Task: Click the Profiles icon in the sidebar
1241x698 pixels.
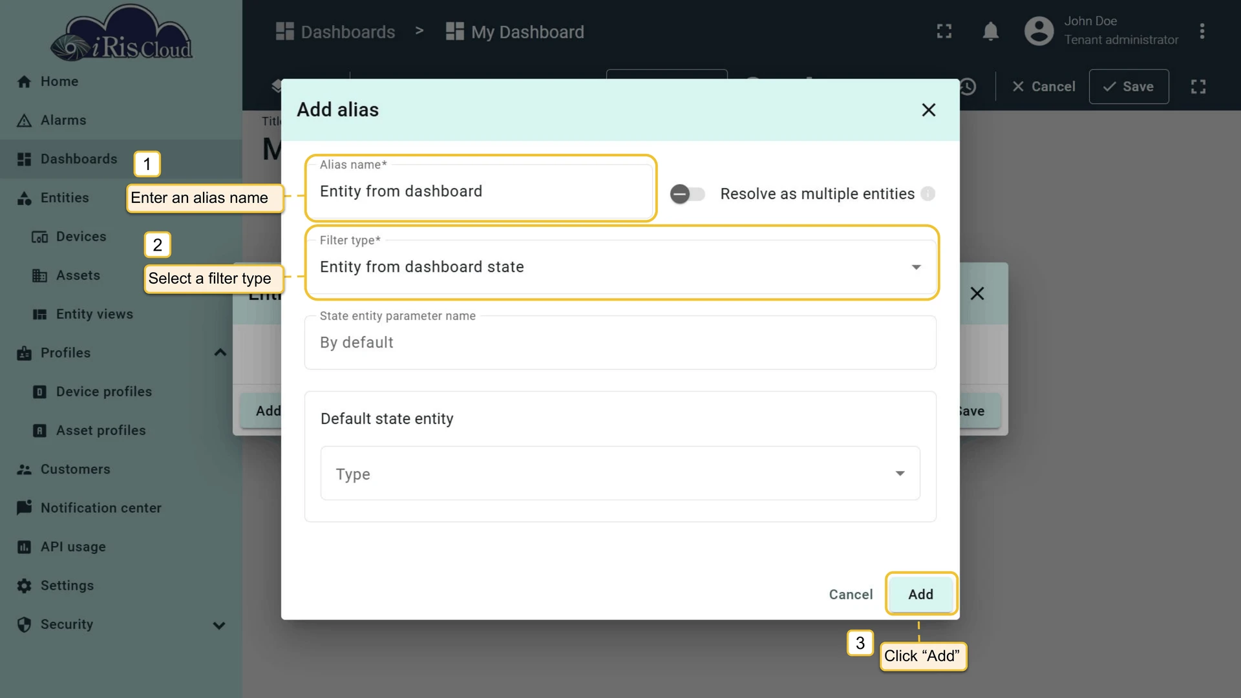Action: tap(25, 353)
